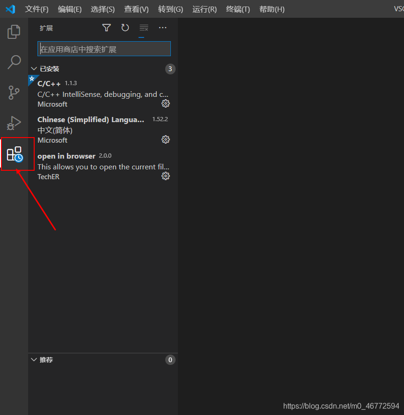
Task: Collapse the 已安装 section
Action: pyautogui.click(x=34, y=68)
